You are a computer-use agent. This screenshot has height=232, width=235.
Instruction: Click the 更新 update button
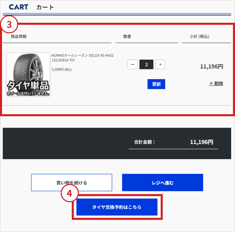point(156,84)
